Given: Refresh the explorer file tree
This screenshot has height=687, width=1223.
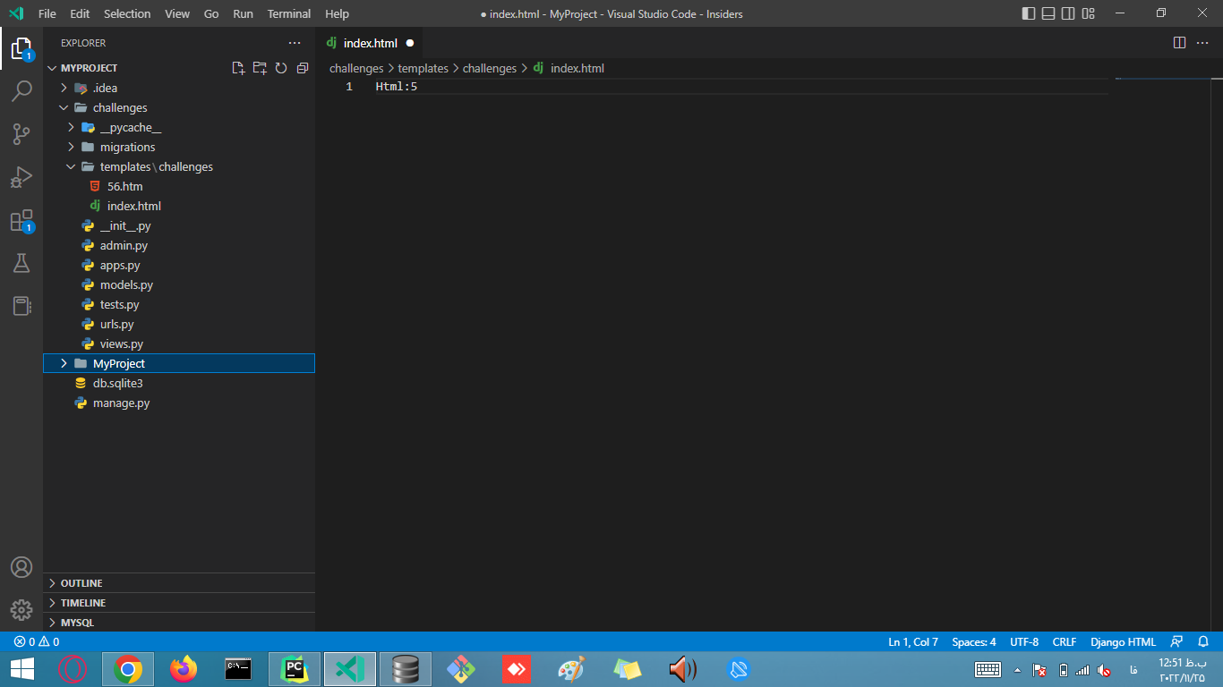Looking at the screenshot, I should click(x=281, y=68).
